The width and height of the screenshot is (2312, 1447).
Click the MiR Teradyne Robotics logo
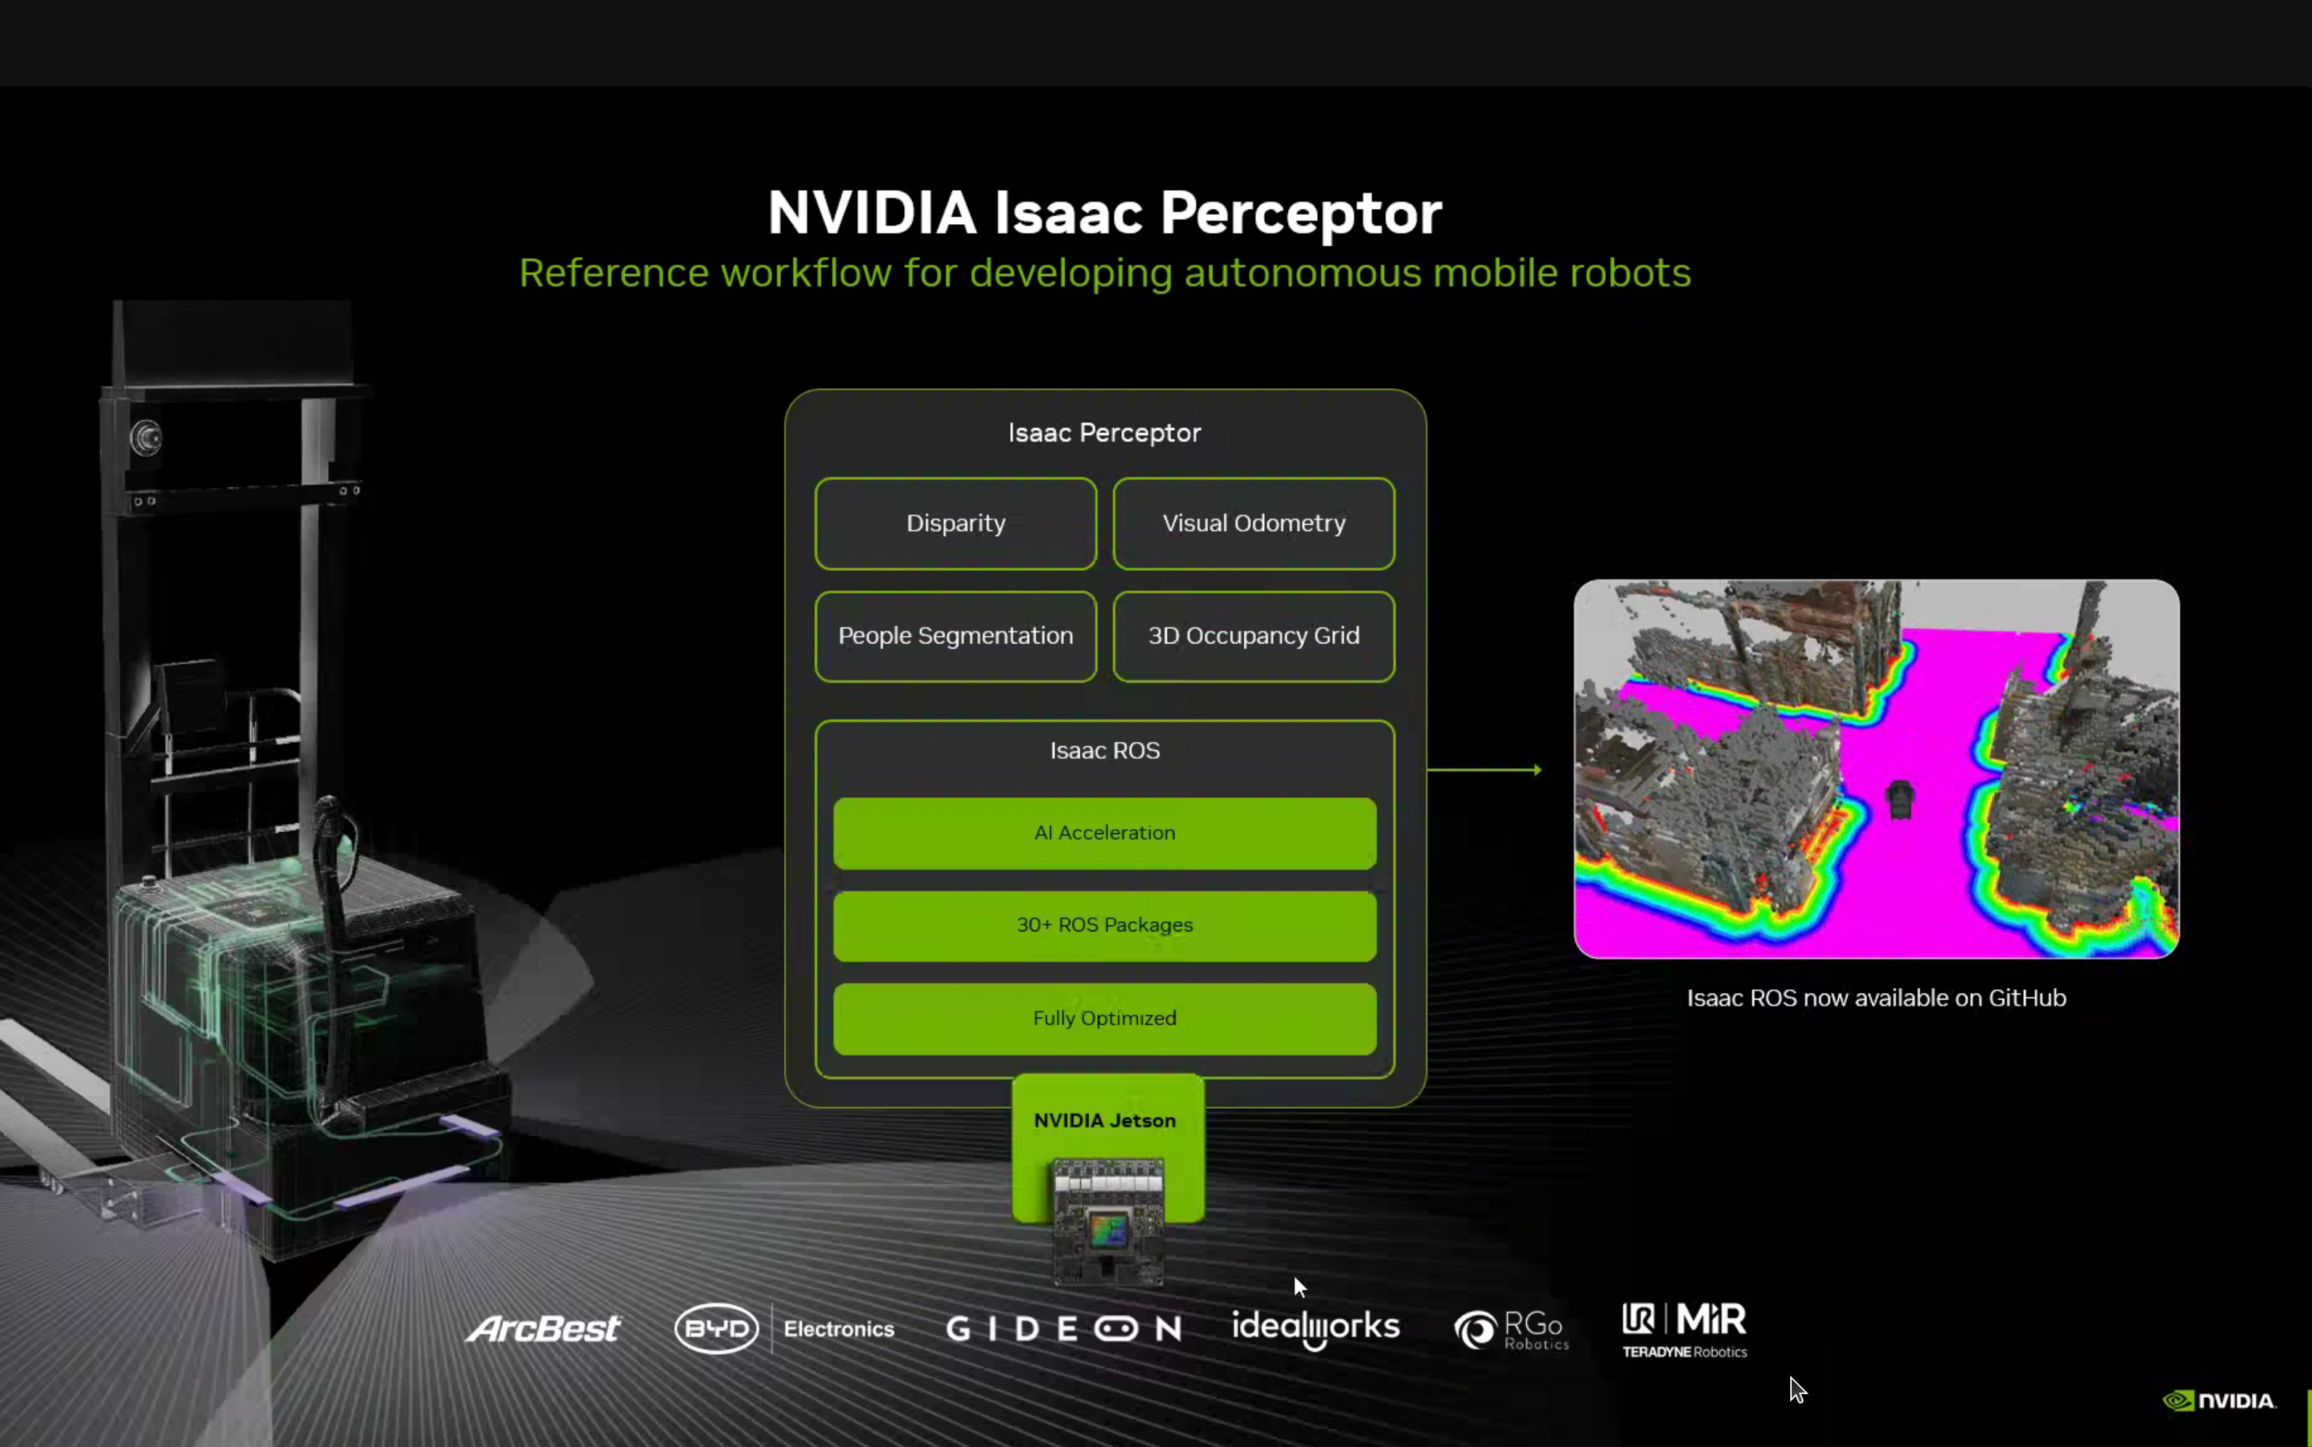[1683, 1330]
